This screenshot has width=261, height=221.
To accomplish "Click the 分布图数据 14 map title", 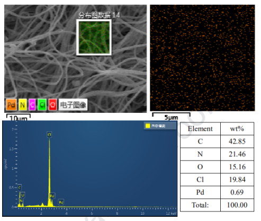I will coord(100,15).
